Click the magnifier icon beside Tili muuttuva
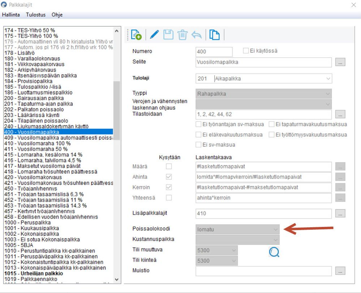This screenshot has width=361, height=293. pyautogui.click(x=274, y=252)
